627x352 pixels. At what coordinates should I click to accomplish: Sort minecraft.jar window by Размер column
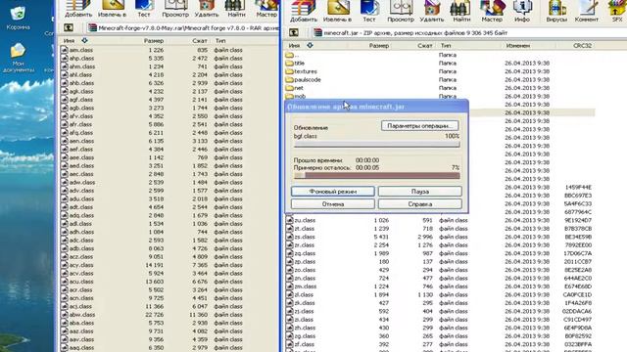[x=379, y=46]
